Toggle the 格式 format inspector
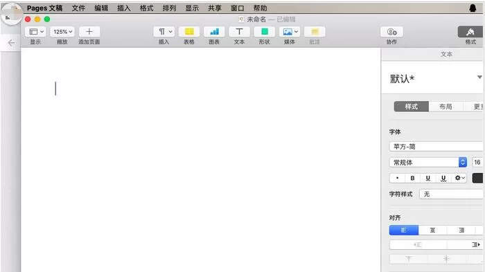This screenshot has width=485, height=272. (x=470, y=32)
